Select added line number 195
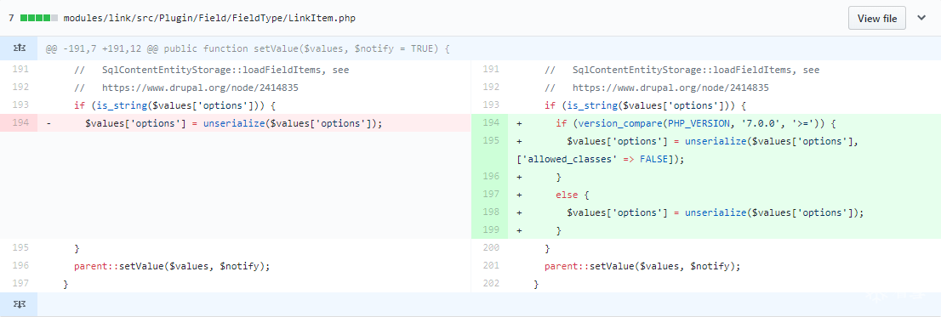The height and width of the screenshot is (317, 941). 491,141
